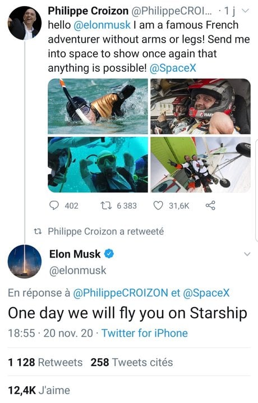This screenshot has width=258, height=403.
Task: Open the skydiving airplane photo thumbnail
Action: (200, 164)
